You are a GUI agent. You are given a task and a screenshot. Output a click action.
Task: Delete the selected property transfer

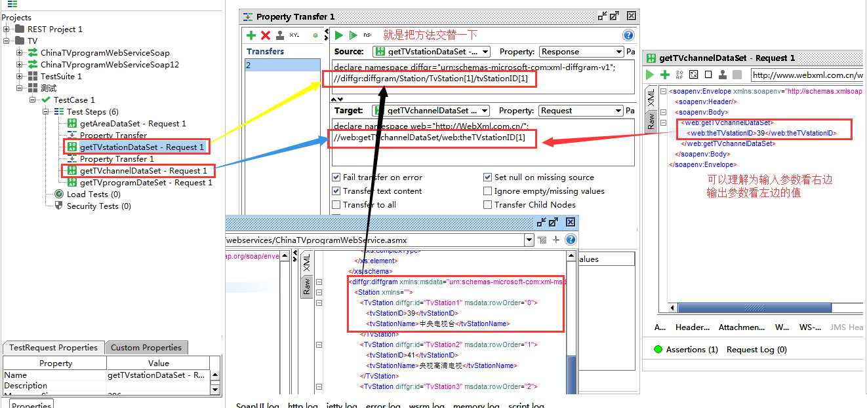coord(266,35)
